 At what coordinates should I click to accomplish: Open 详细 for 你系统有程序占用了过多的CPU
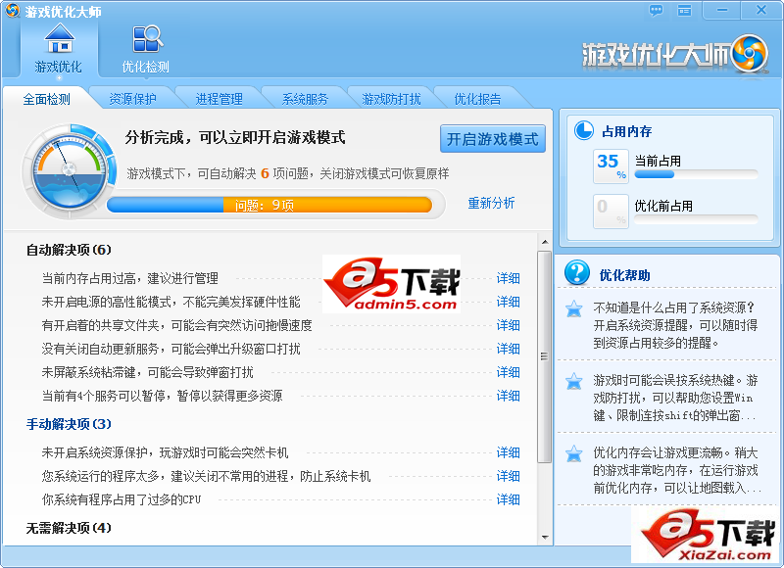pyautogui.click(x=508, y=499)
